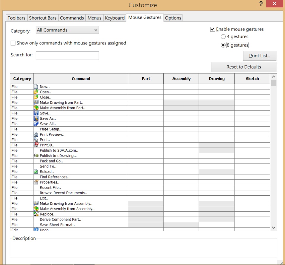This screenshot has width=285, height=265.
Task: Select the 8 gestures radio button
Action: (x=223, y=45)
